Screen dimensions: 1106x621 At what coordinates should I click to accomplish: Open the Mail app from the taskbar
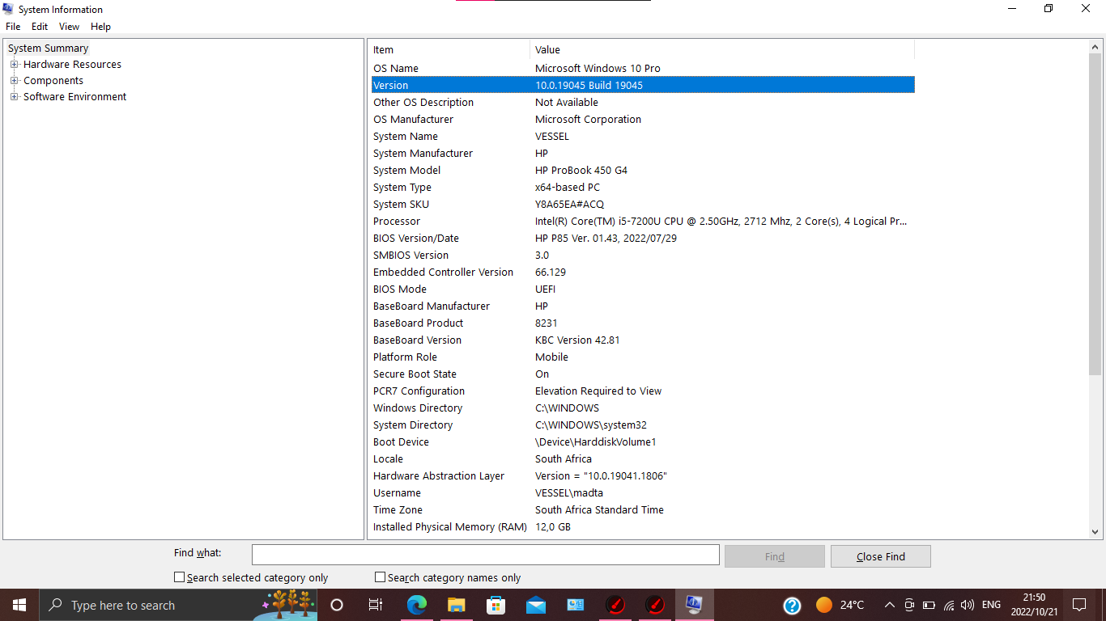click(536, 605)
